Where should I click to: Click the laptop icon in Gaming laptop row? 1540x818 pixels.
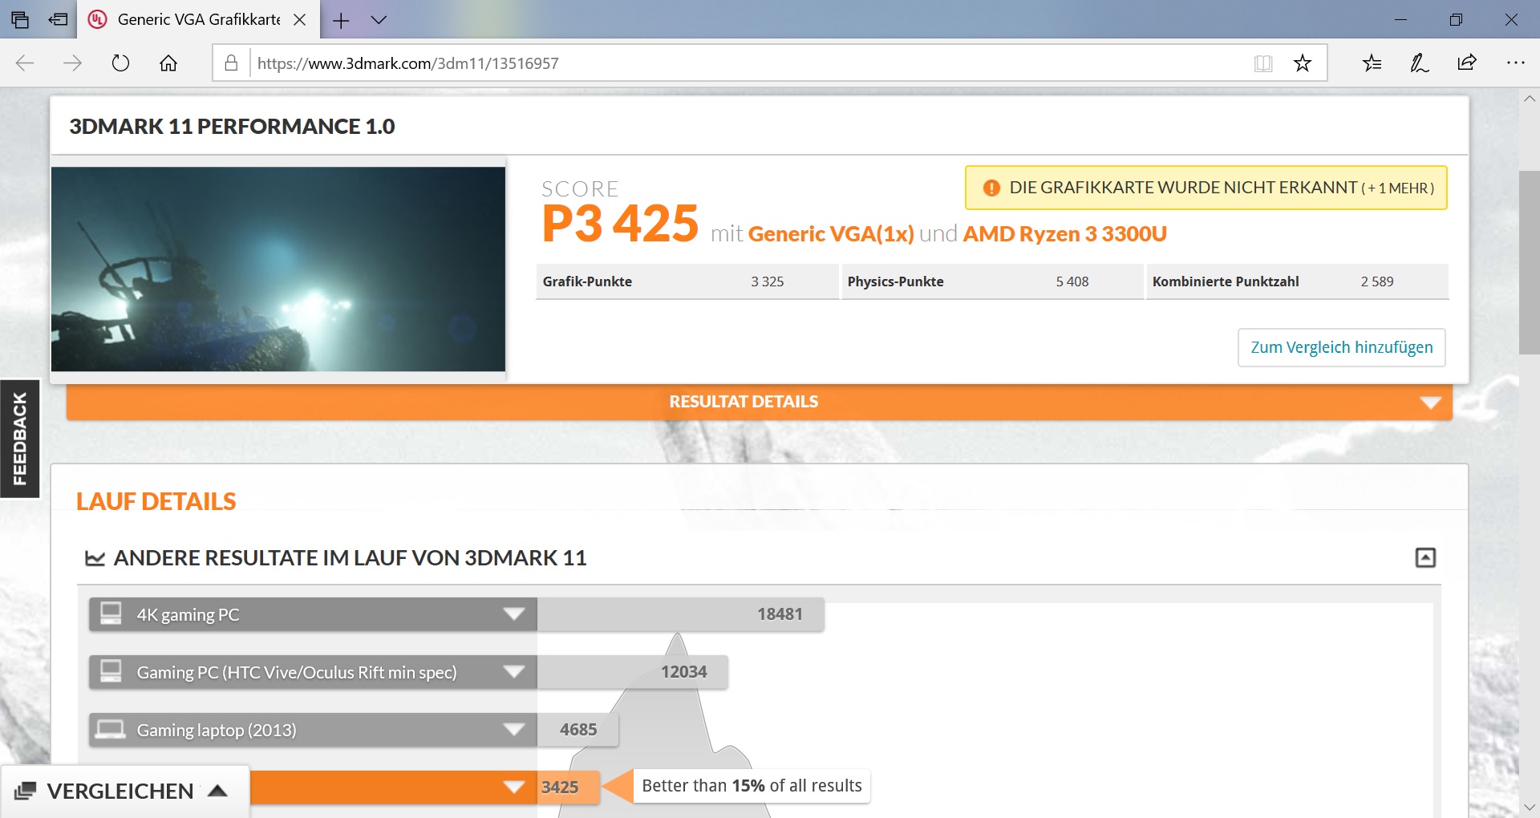[111, 729]
